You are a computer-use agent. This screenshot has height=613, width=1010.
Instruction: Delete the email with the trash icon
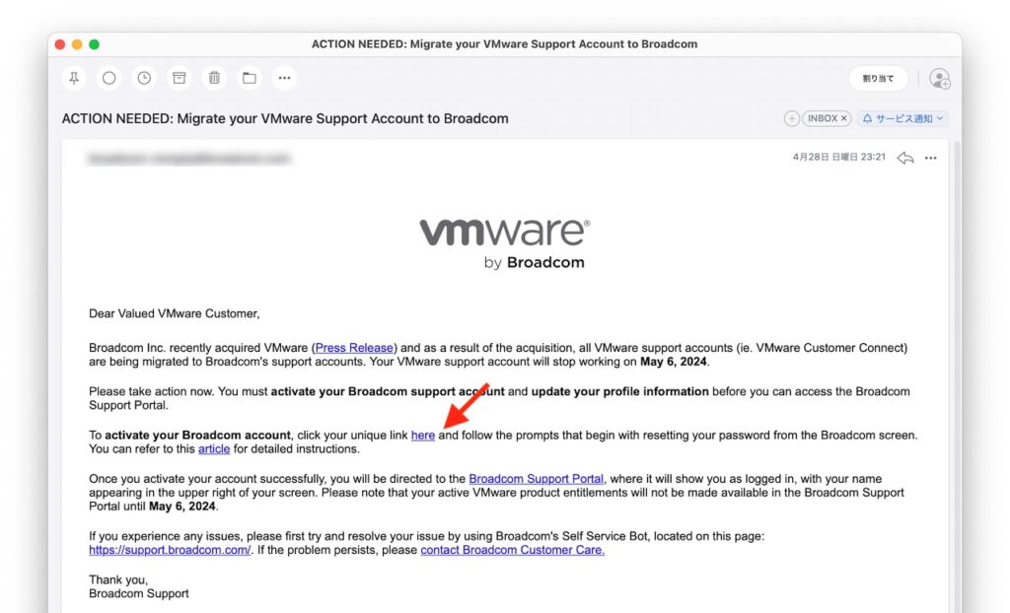(x=214, y=78)
